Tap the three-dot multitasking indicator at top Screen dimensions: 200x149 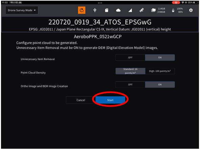pyautogui.click(x=100, y=3)
